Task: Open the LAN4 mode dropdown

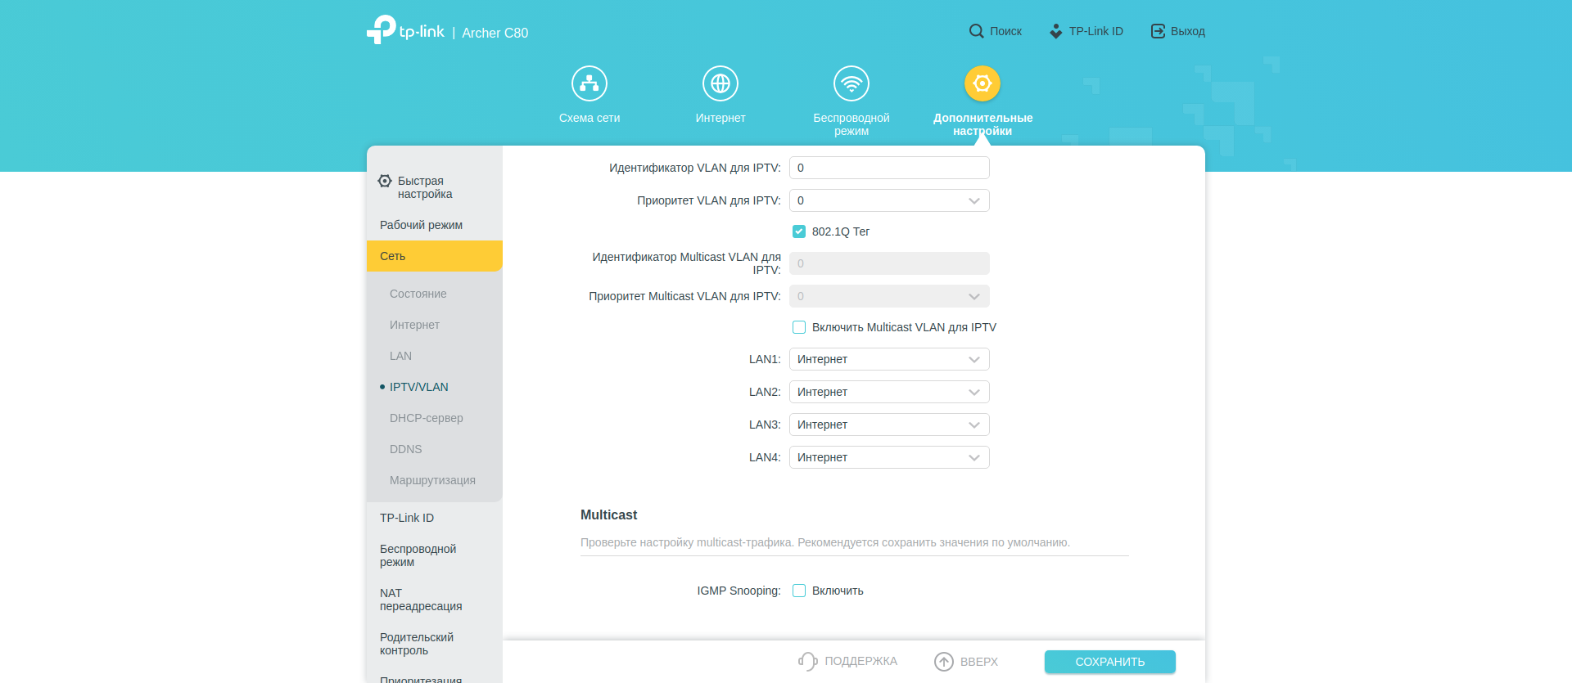Action: coord(889,457)
